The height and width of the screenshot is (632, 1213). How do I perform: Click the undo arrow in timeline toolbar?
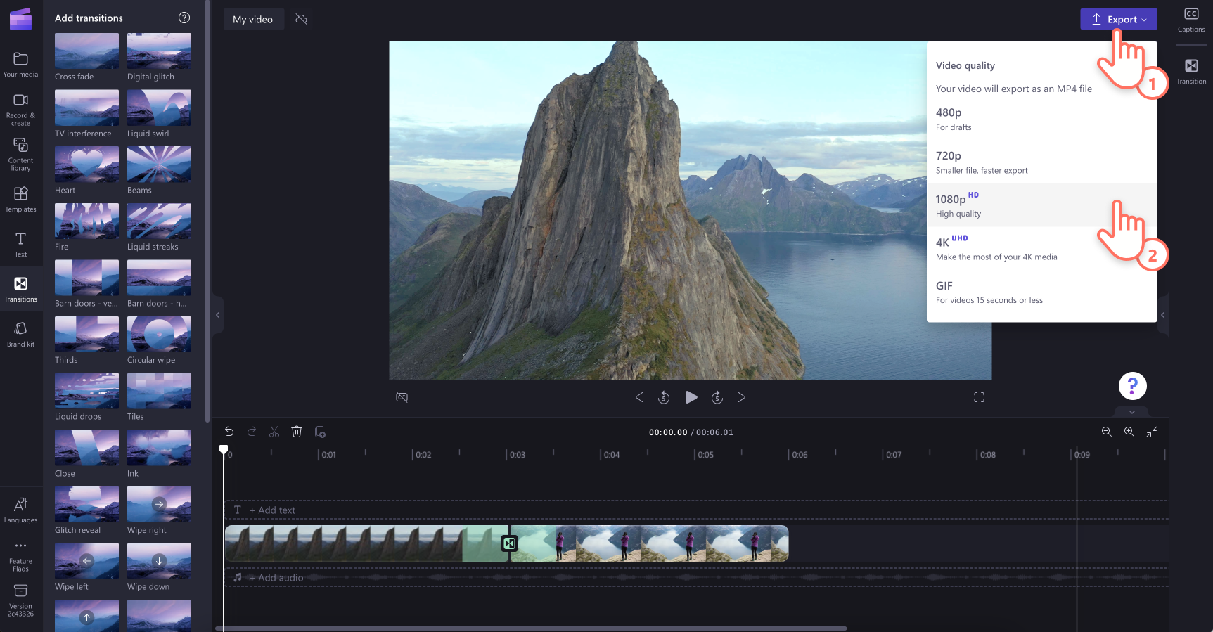tap(229, 432)
